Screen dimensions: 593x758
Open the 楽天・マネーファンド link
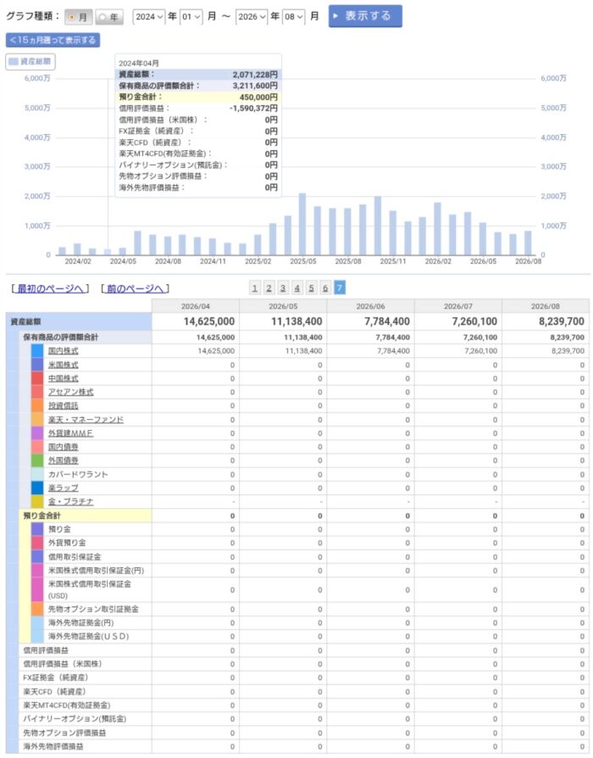86,420
